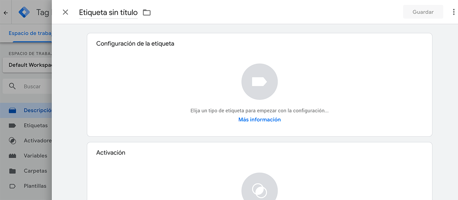This screenshot has width=458, height=200.
Task: Click the Descripción general briefcase icon
Action: coord(13,110)
